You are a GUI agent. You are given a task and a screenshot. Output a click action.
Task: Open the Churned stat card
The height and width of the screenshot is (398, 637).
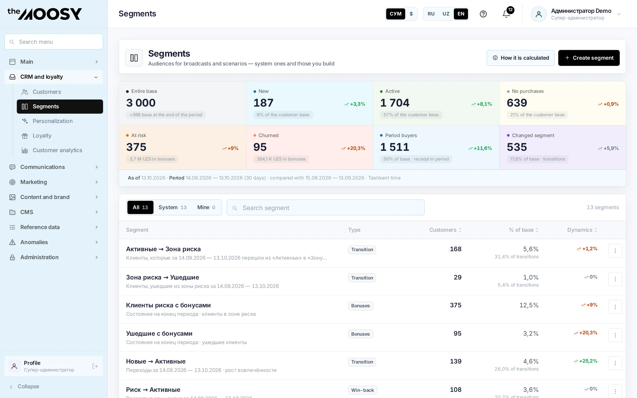point(309,148)
